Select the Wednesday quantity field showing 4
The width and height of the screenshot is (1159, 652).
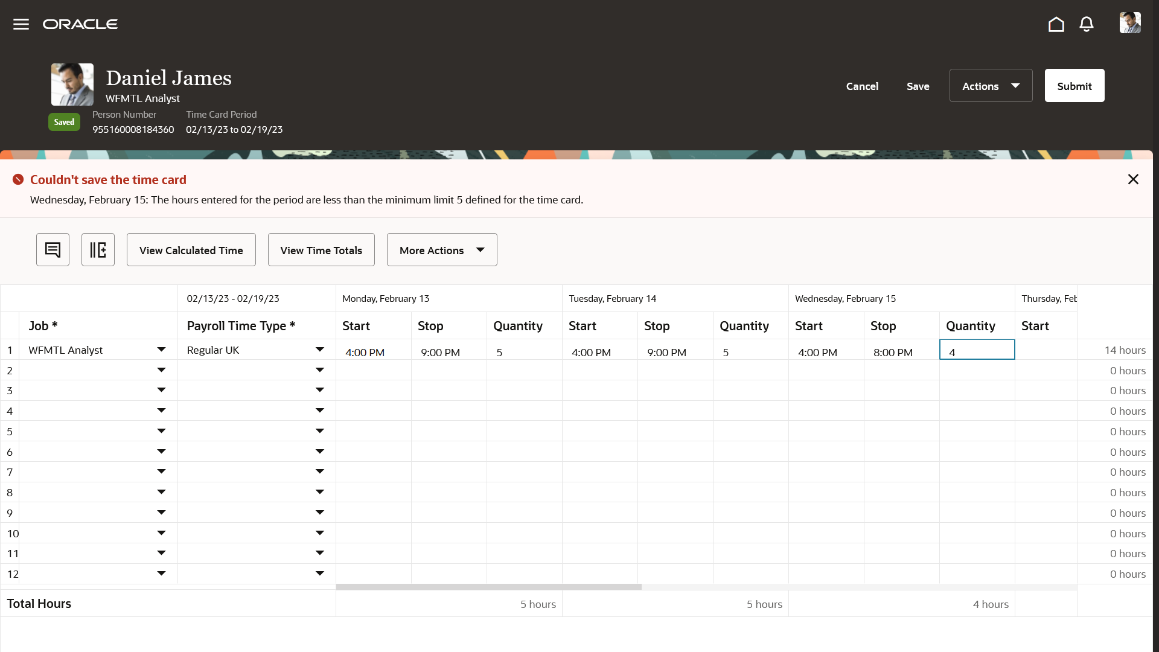click(x=976, y=350)
